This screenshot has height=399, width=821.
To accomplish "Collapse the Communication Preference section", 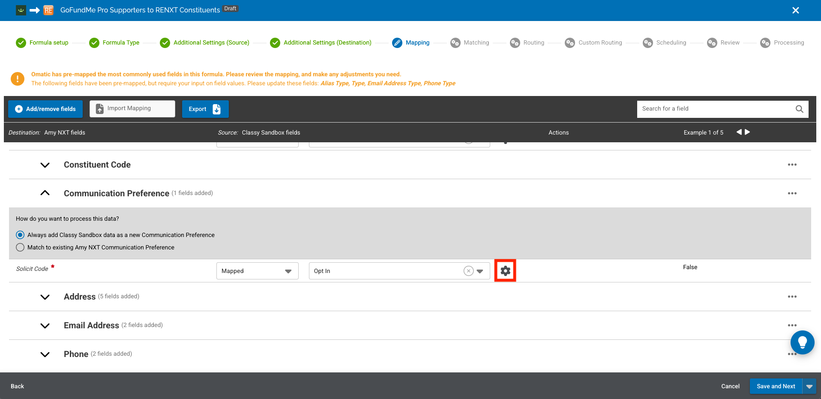I will point(45,193).
